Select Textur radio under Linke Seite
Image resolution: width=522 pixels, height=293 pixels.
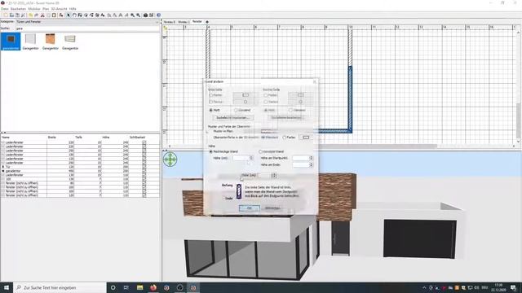click(x=210, y=102)
